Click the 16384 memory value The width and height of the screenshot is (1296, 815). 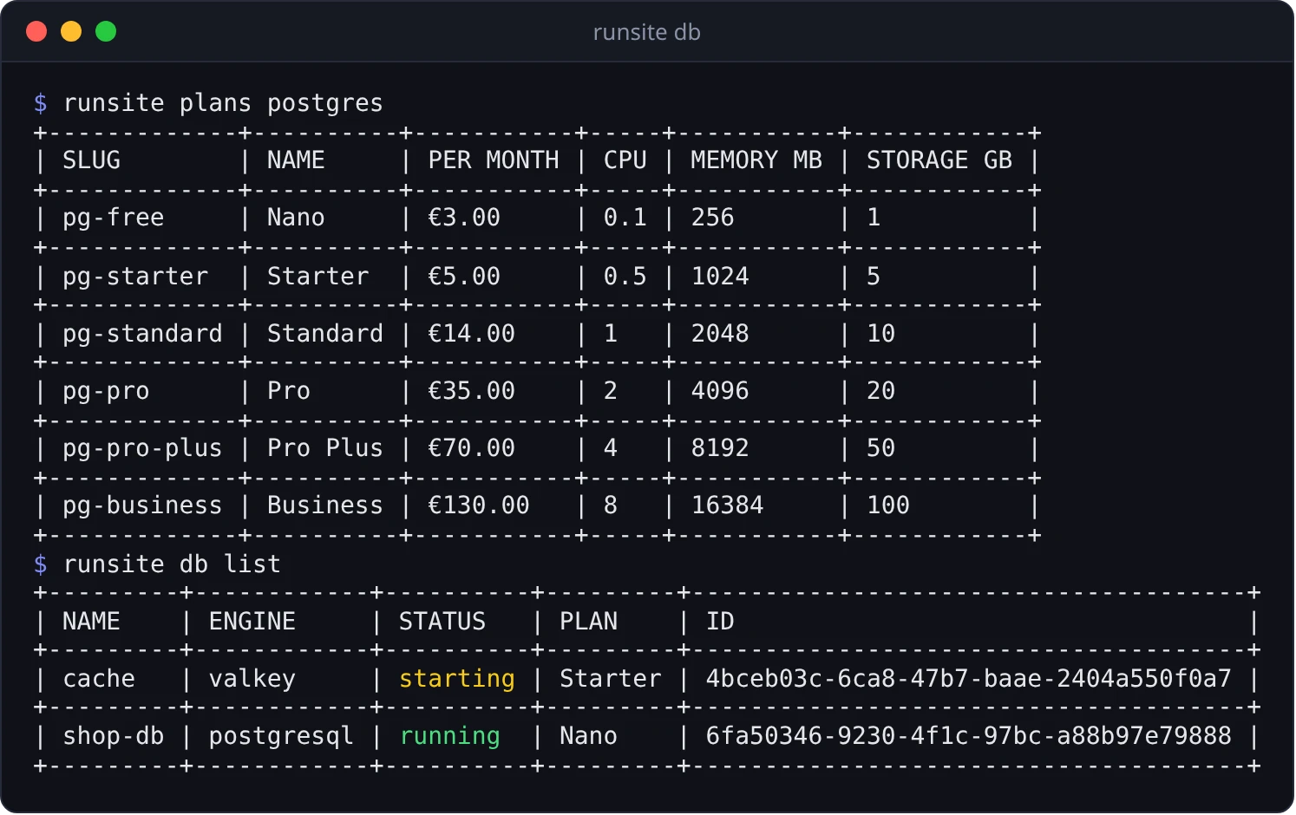(728, 505)
